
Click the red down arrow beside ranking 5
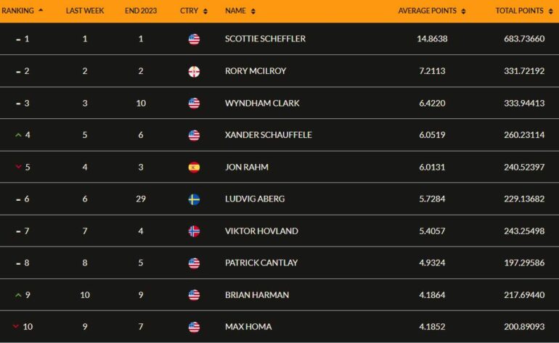tap(18, 167)
